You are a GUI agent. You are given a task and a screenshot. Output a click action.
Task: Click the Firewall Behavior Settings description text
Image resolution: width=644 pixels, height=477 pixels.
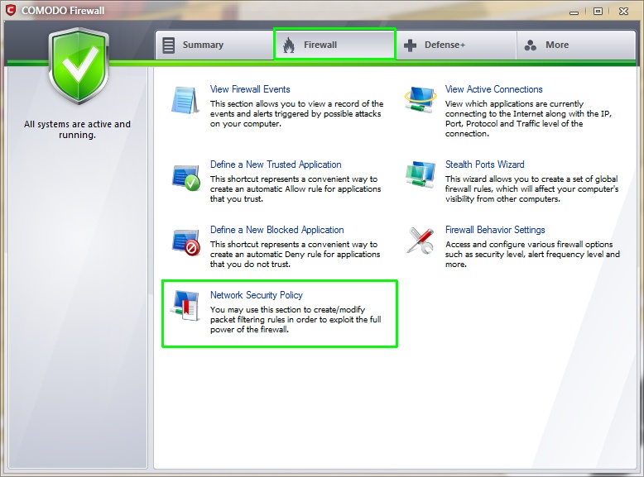click(532, 254)
